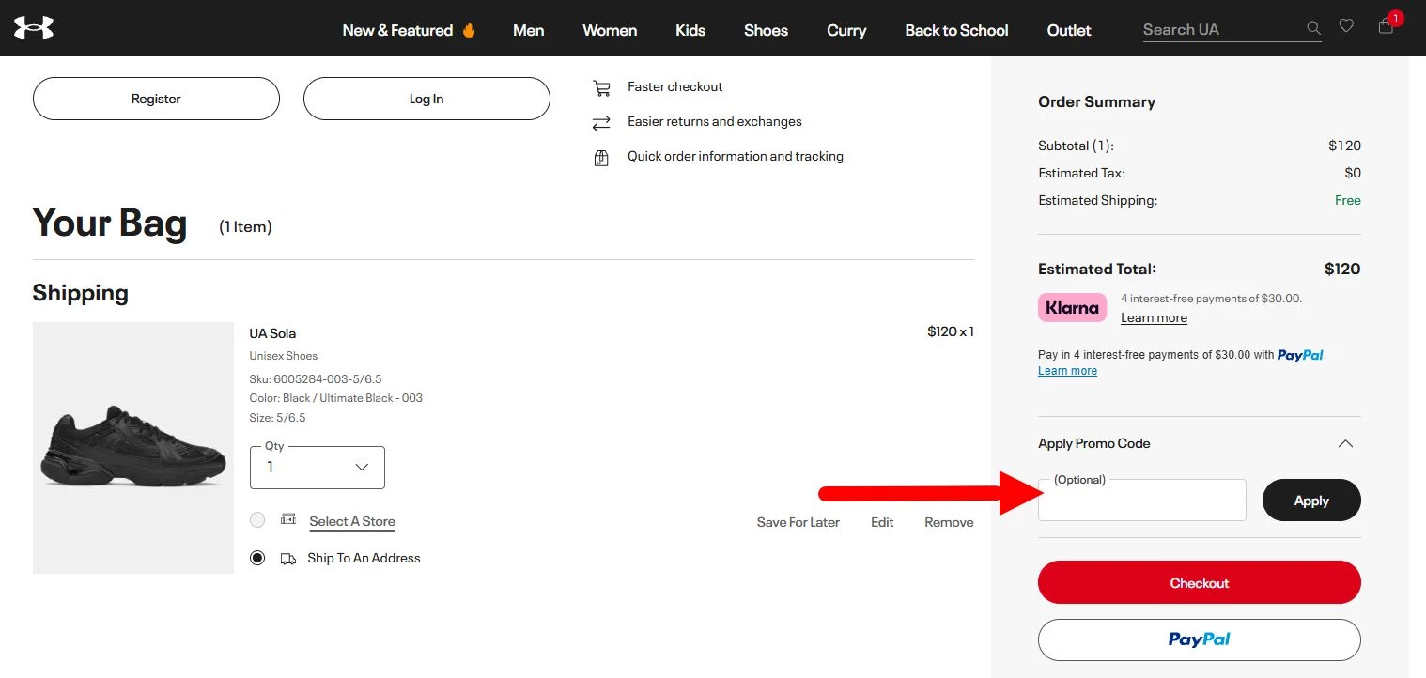
Task: Remove UA Sola from bag
Action: [949, 522]
